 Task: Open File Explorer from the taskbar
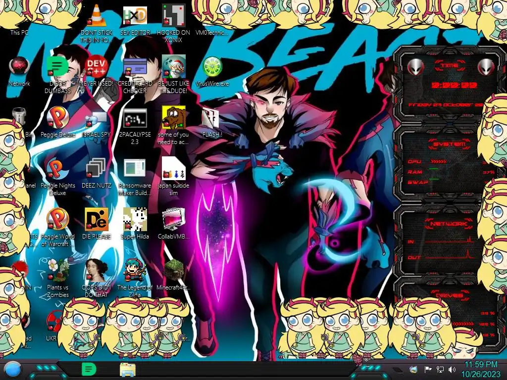tap(128, 370)
